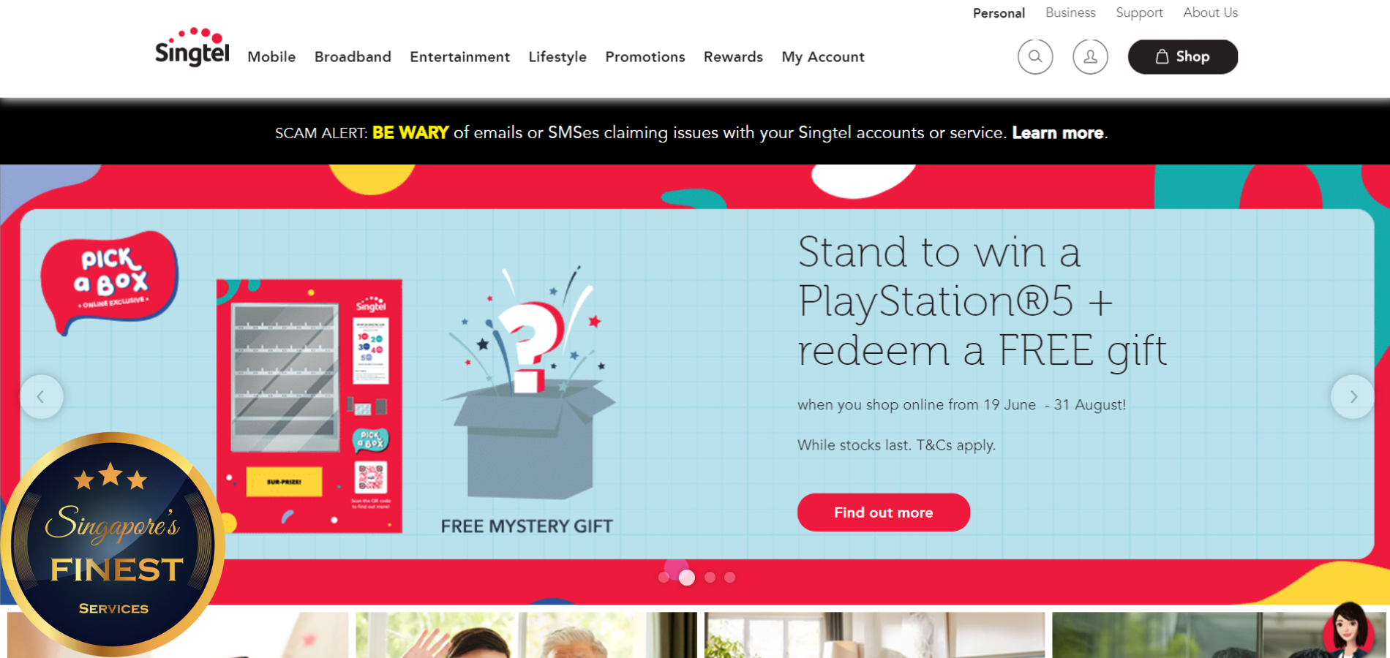Screen dimensions: 1390x658
Task: Select the first carousel dot
Action: click(664, 578)
